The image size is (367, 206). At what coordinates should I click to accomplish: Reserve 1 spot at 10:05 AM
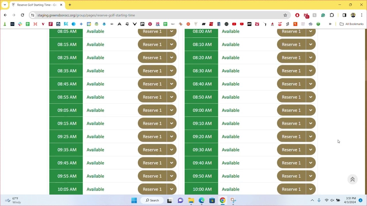(x=152, y=189)
